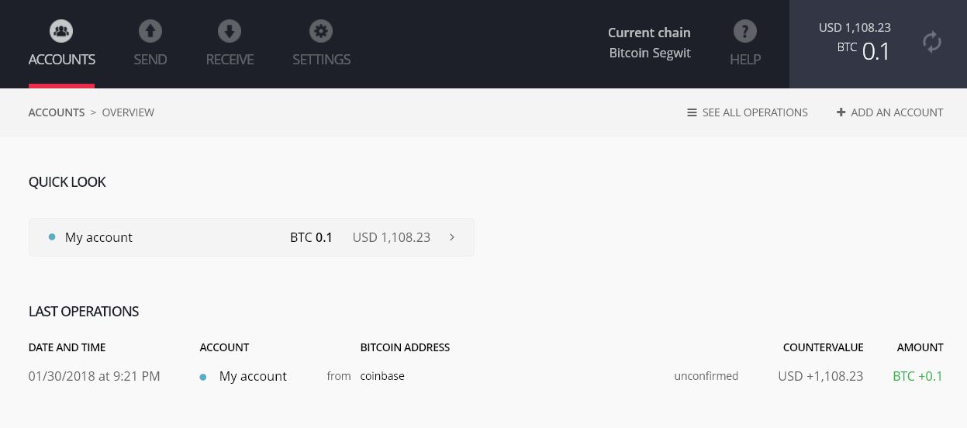Viewport: 967px width, 428px height.
Task: Click the Receive down-arrow icon
Action: [230, 32]
